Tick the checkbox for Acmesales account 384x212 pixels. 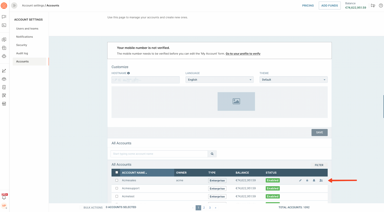[117, 180]
